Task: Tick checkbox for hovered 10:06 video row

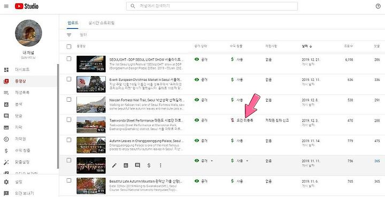Action: 69,160
